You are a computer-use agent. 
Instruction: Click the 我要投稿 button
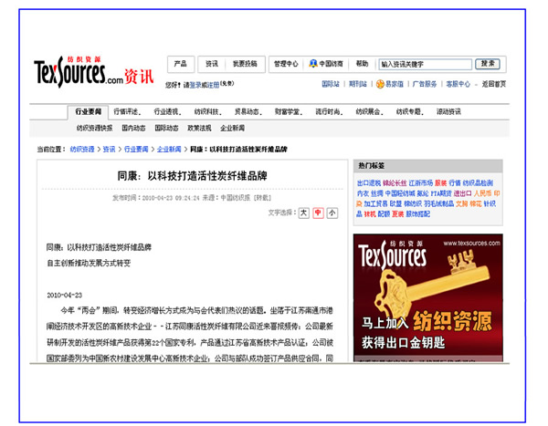[x=245, y=64]
